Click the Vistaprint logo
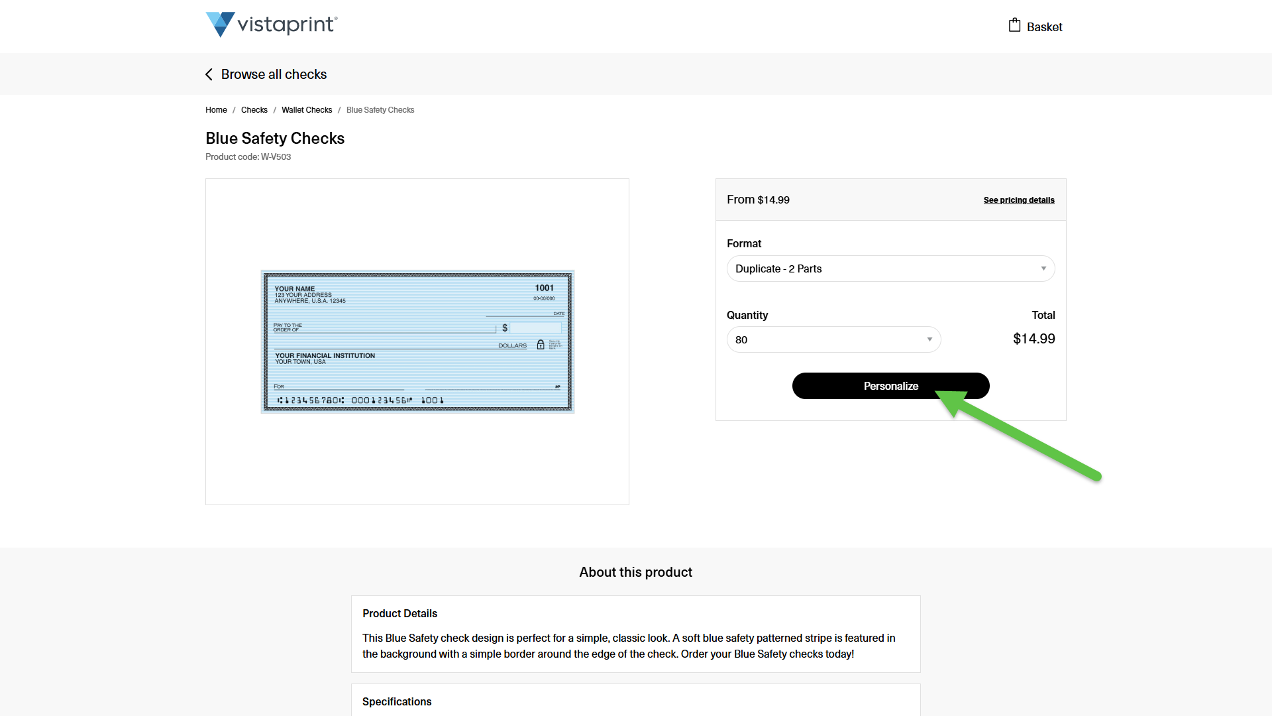 pos(272,25)
